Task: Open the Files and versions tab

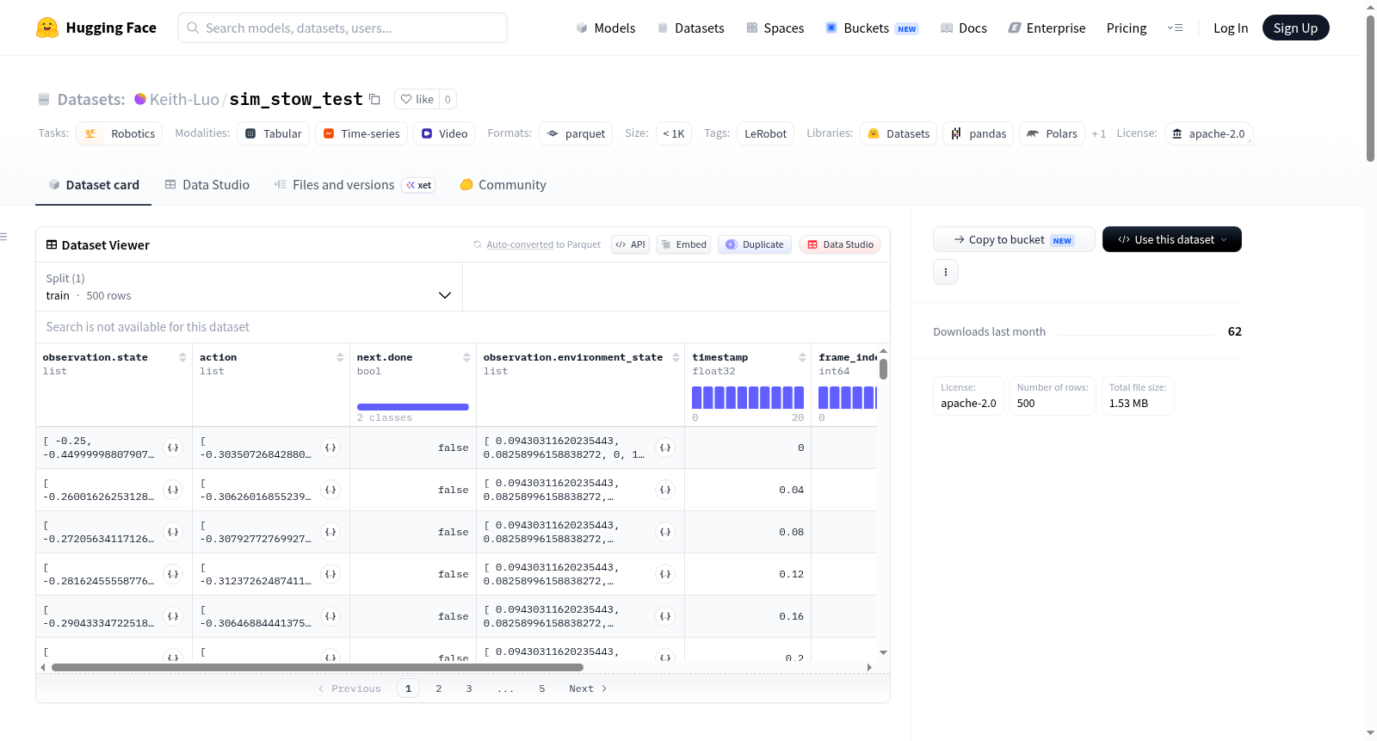Action: coord(355,185)
